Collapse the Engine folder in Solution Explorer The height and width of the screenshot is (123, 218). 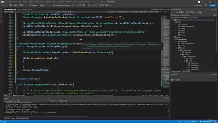click(x=172, y=20)
